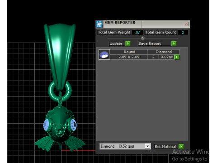Click the Set Material button

coord(166,147)
